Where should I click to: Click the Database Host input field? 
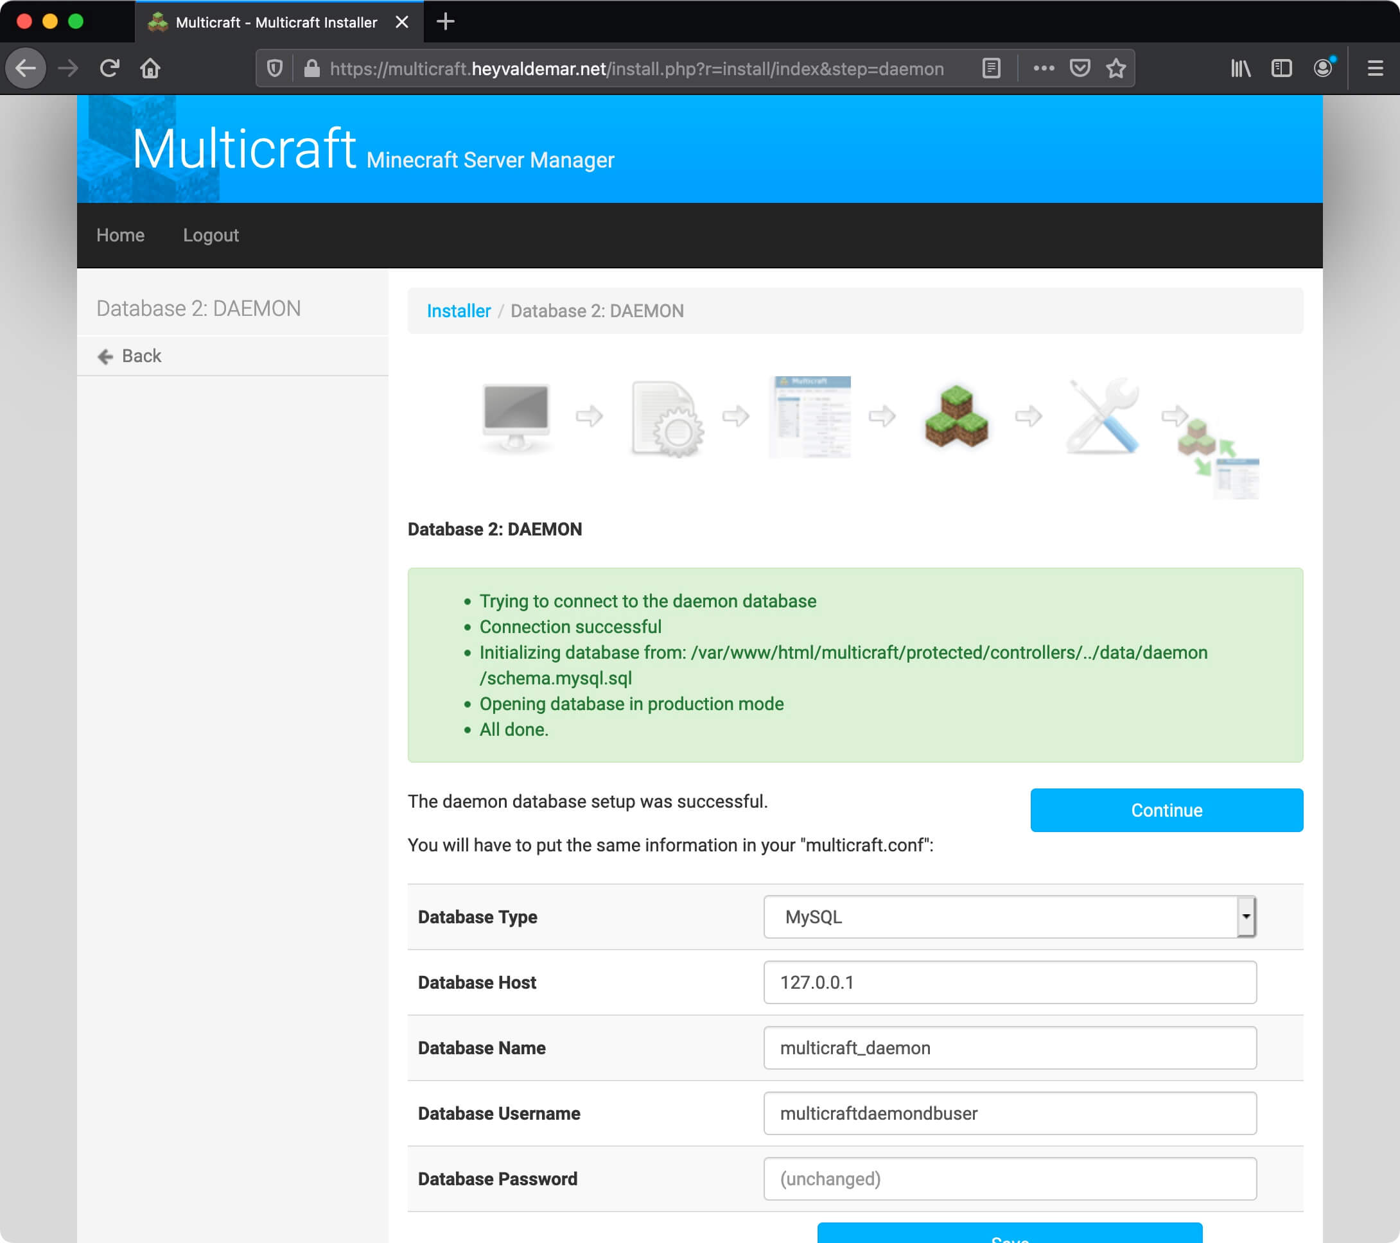1009,982
